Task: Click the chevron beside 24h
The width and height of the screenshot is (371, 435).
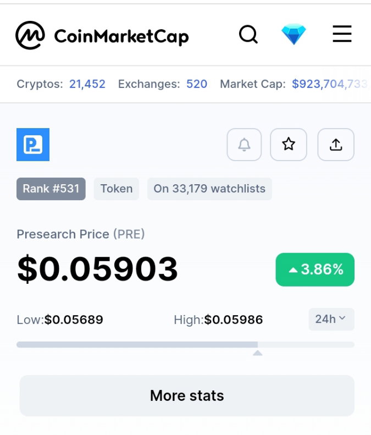Action: click(342, 318)
